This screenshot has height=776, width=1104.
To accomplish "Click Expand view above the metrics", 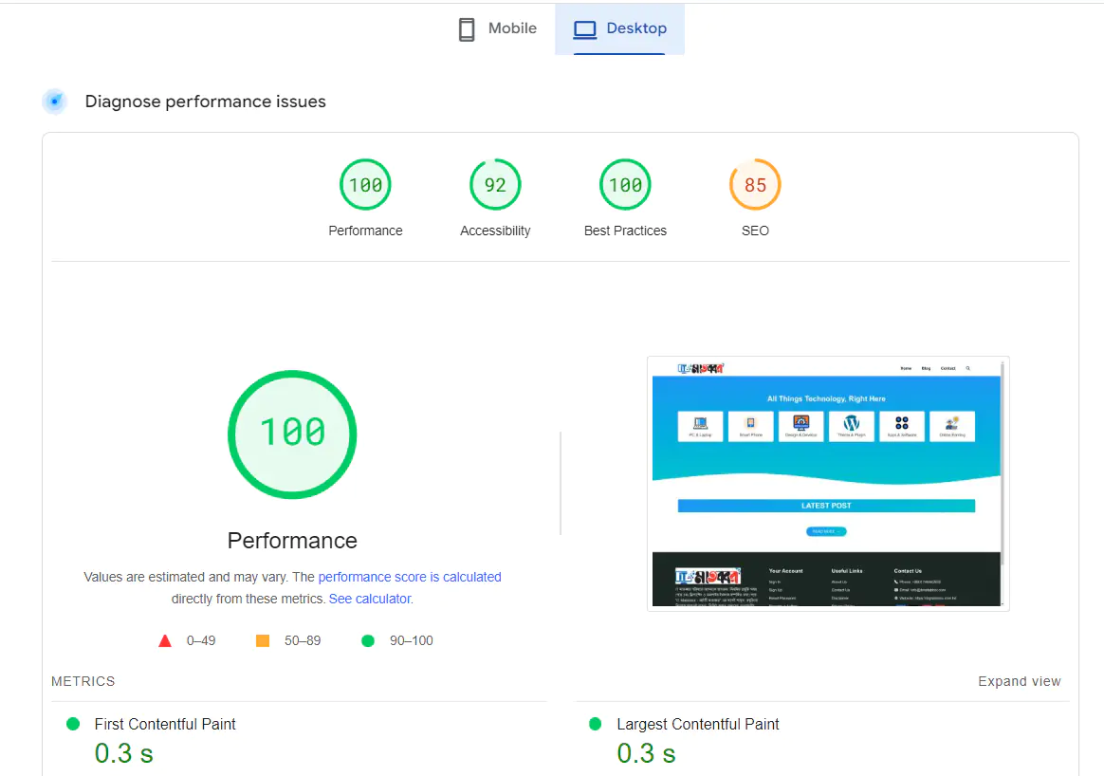I will [1020, 681].
